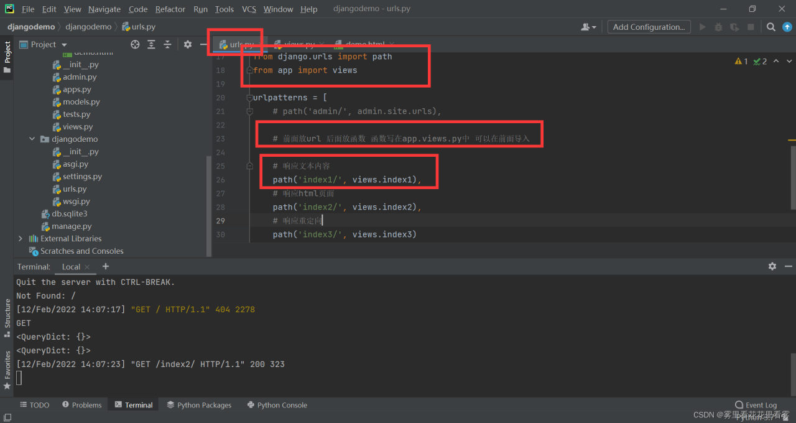This screenshot has width=796, height=423.
Task: Click the Stop square icon
Action: tap(751, 27)
